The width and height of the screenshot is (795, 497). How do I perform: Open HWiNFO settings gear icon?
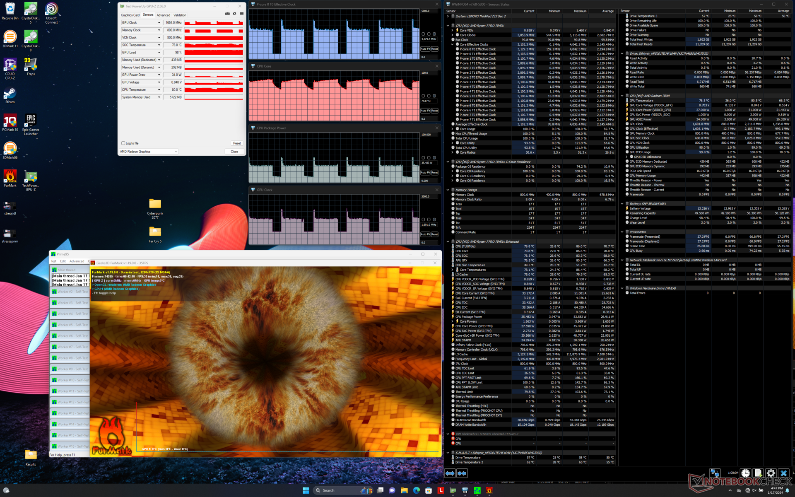click(771, 473)
